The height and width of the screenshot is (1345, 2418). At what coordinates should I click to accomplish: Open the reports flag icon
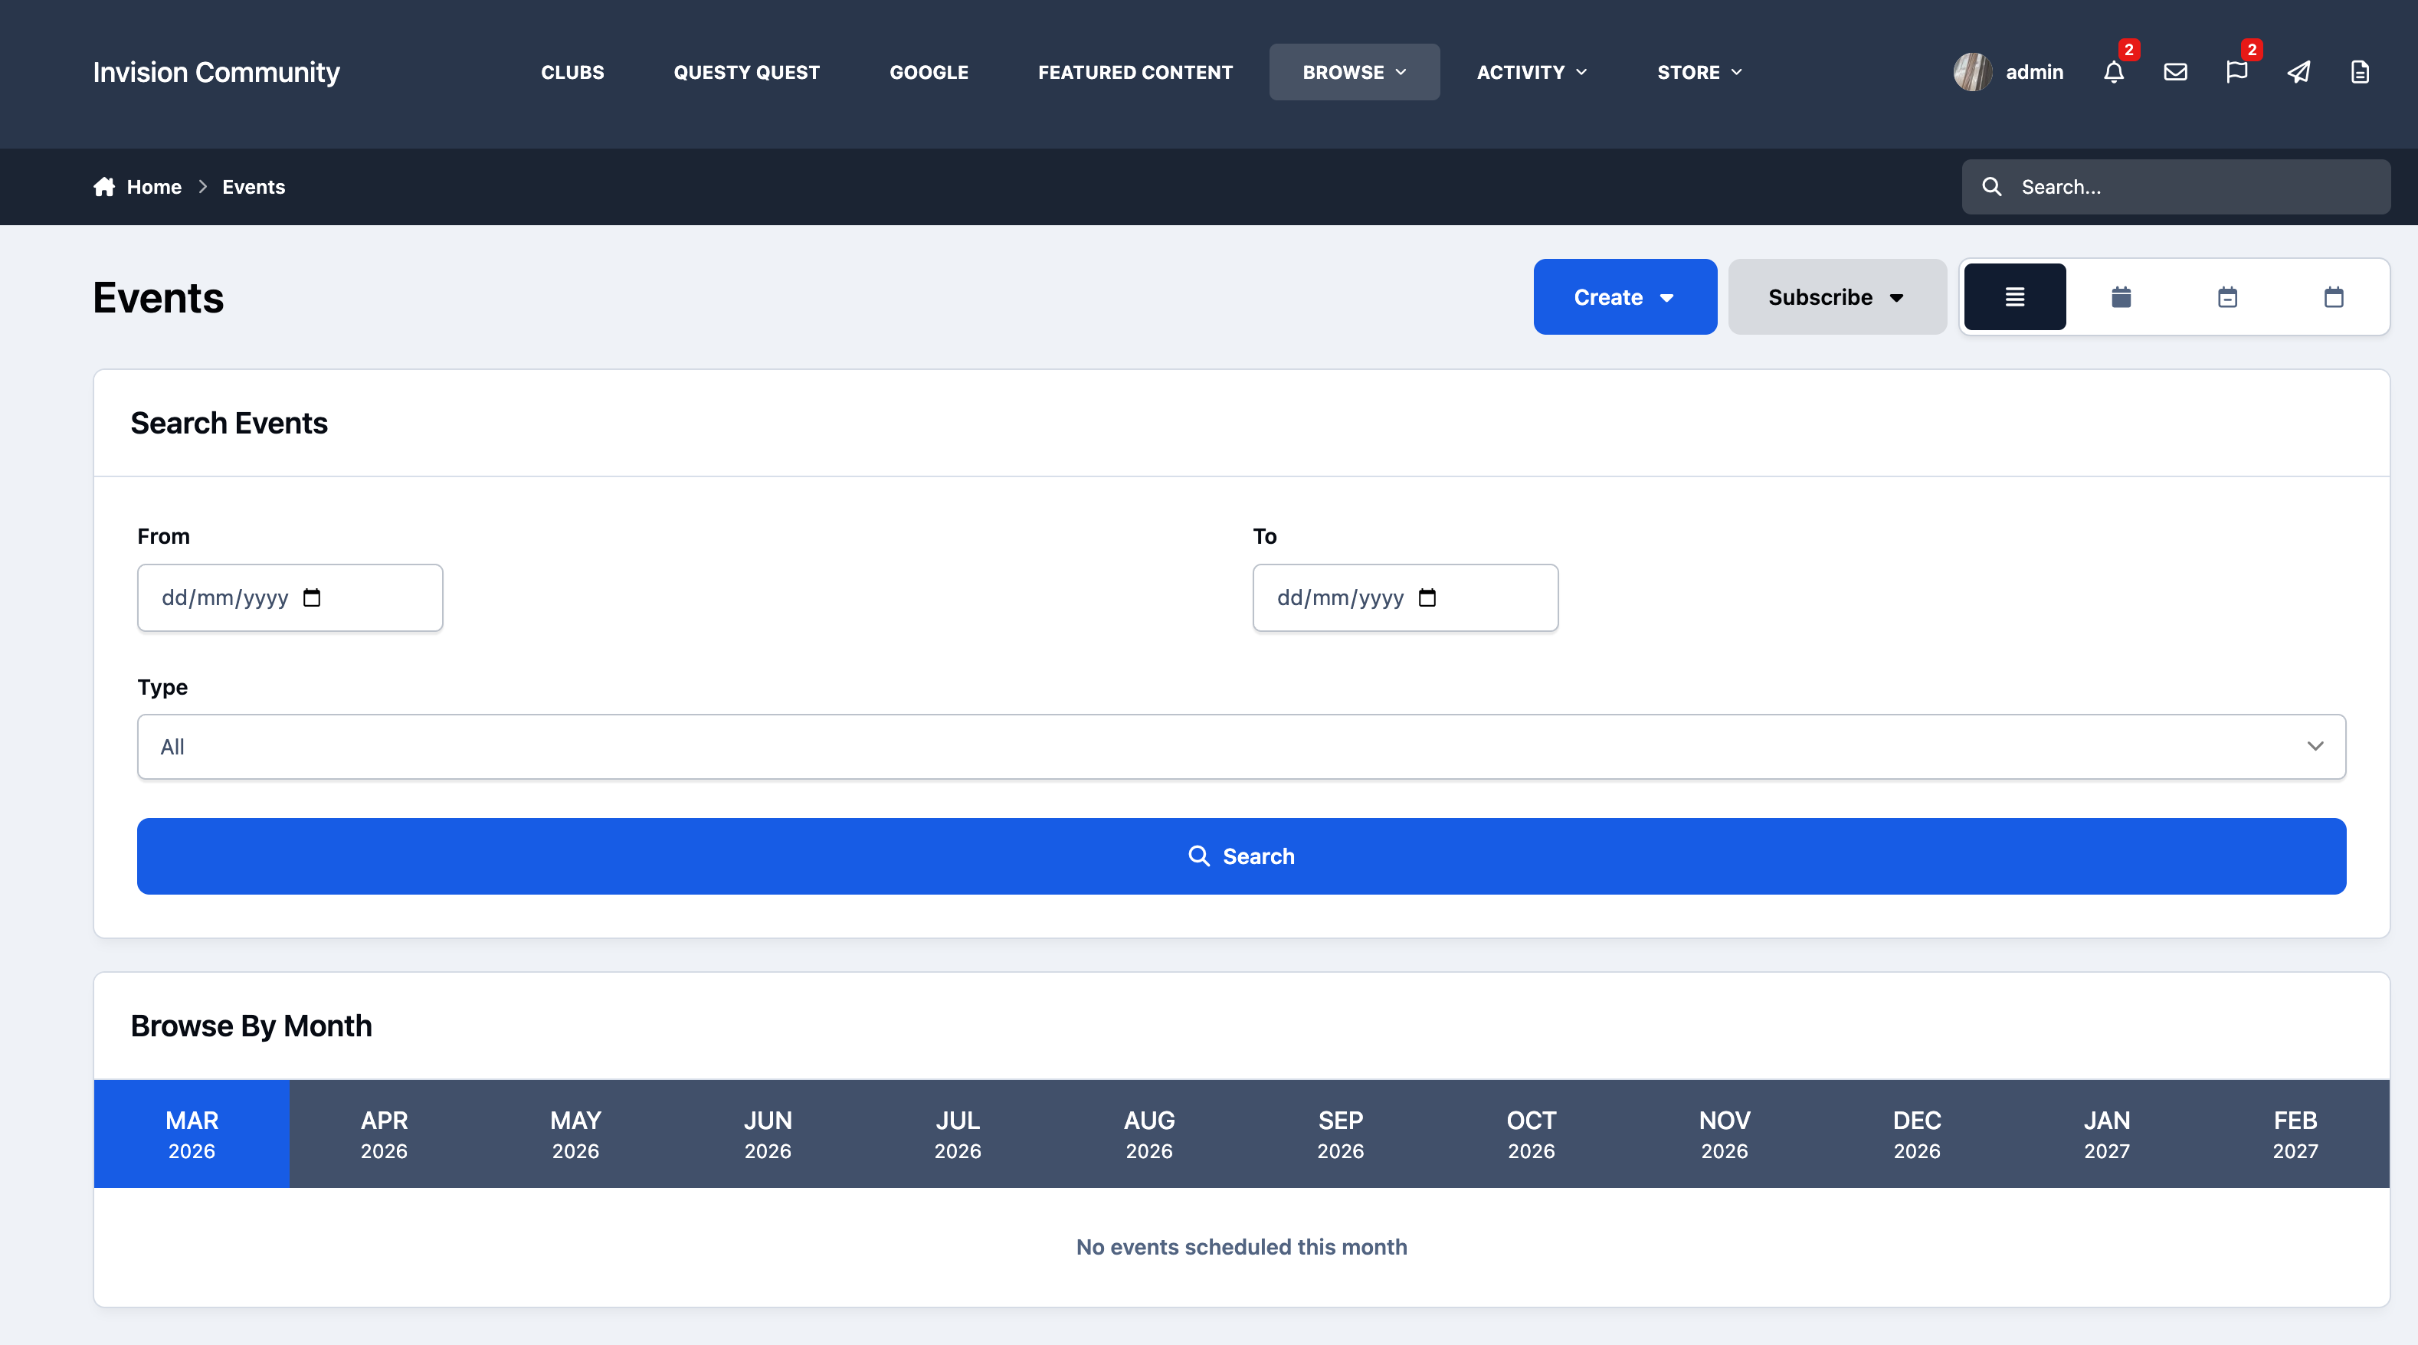pyautogui.click(x=2237, y=72)
